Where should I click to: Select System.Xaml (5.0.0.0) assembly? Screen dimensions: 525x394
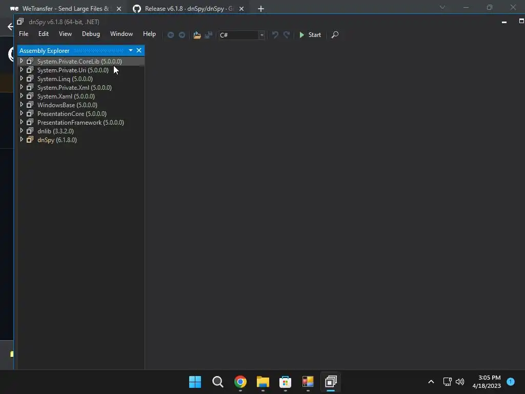pyautogui.click(x=66, y=96)
